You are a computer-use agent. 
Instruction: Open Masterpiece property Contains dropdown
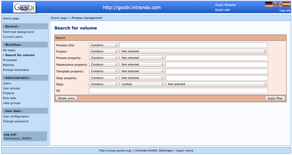click(x=104, y=64)
